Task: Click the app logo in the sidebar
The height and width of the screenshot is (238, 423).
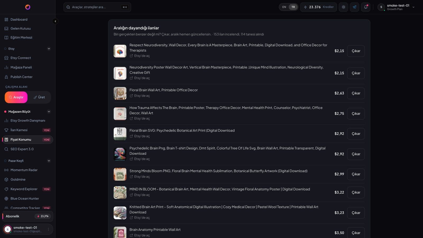Action: coord(28,7)
